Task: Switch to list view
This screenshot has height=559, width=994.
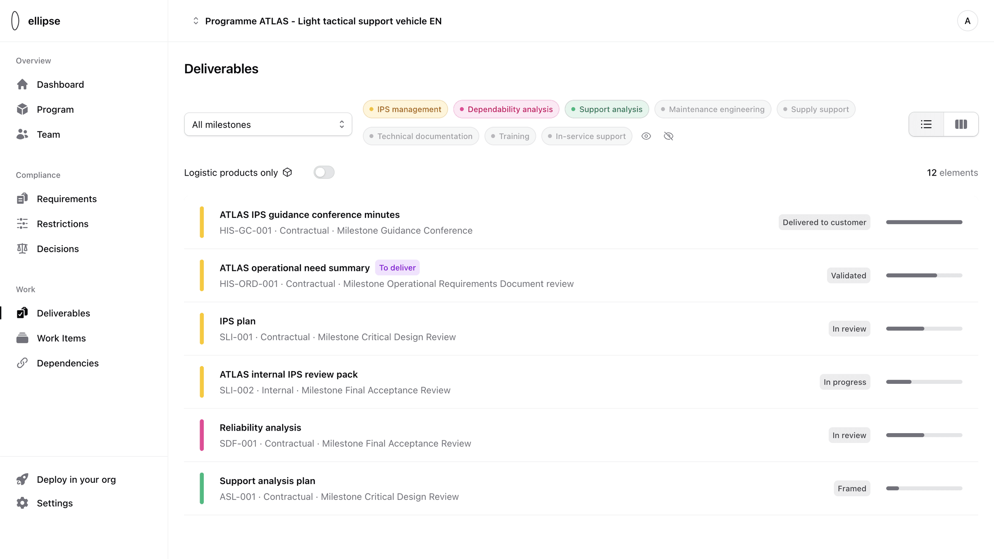Action: (926, 124)
